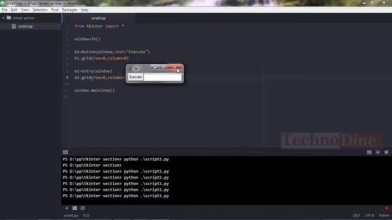Select the active terminal status icon
392x220 pixels.
pos(75,208)
